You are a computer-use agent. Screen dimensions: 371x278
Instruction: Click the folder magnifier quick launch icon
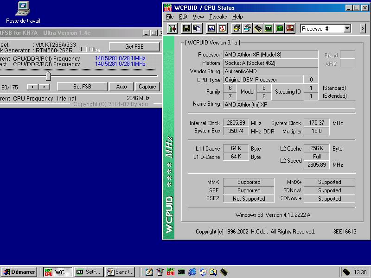213,272
